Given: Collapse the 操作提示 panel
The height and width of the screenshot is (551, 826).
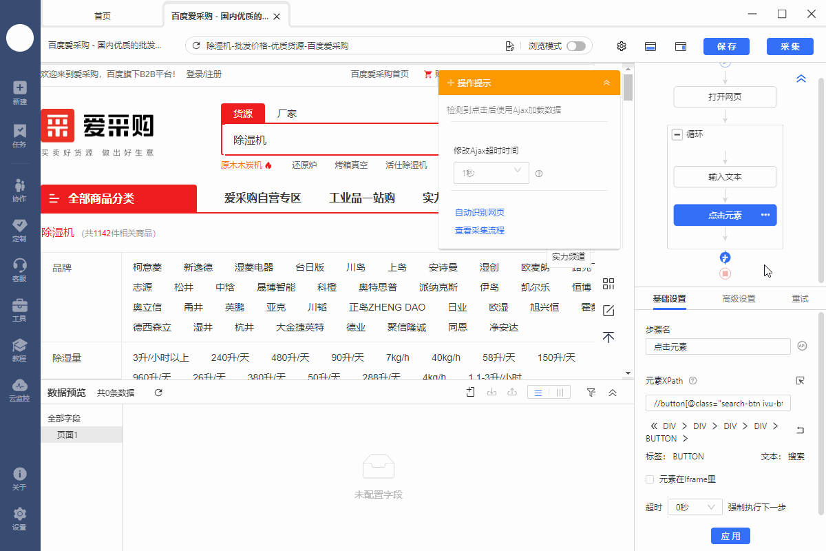Looking at the screenshot, I should coord(606,83).
